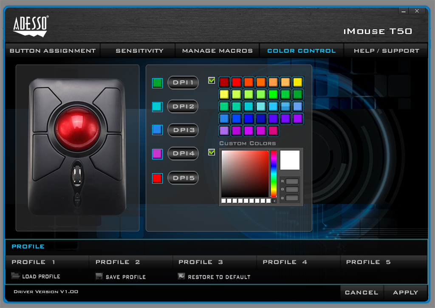Open the Sensitivity tab
The height and width of the screenshot is (308, 435).
click(x=139, y=51)
